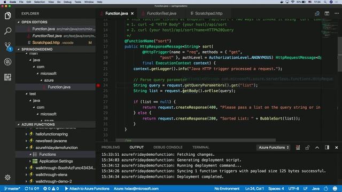Click Wi-Fi icon in menu bar
The width and height of the screenshot is (342, 192).
pos(292,2)
